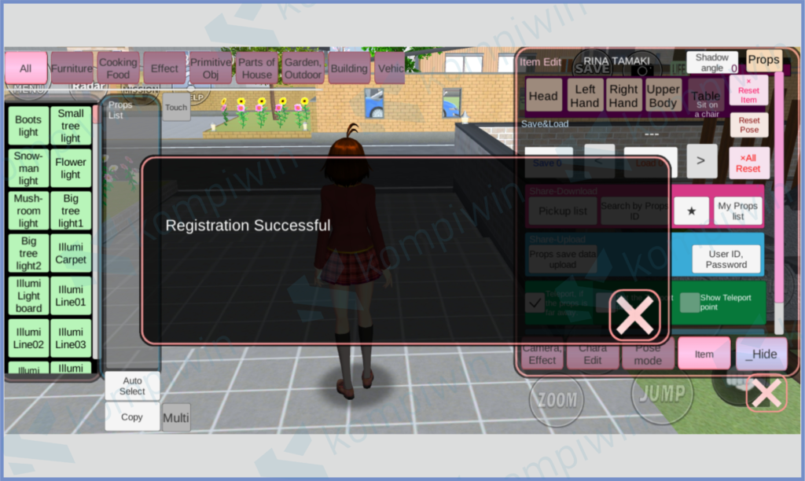
Task: Open the Parts of House tab
Action: [x=257, y=68]
